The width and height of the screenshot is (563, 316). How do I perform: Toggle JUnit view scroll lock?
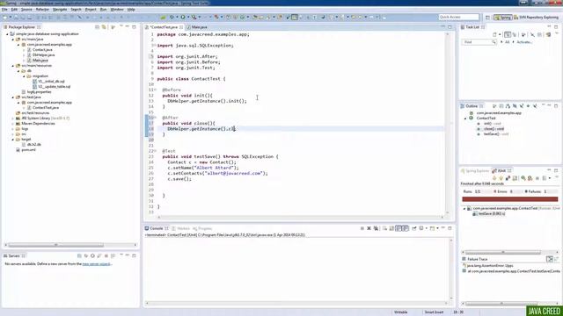tap(515, 178)
